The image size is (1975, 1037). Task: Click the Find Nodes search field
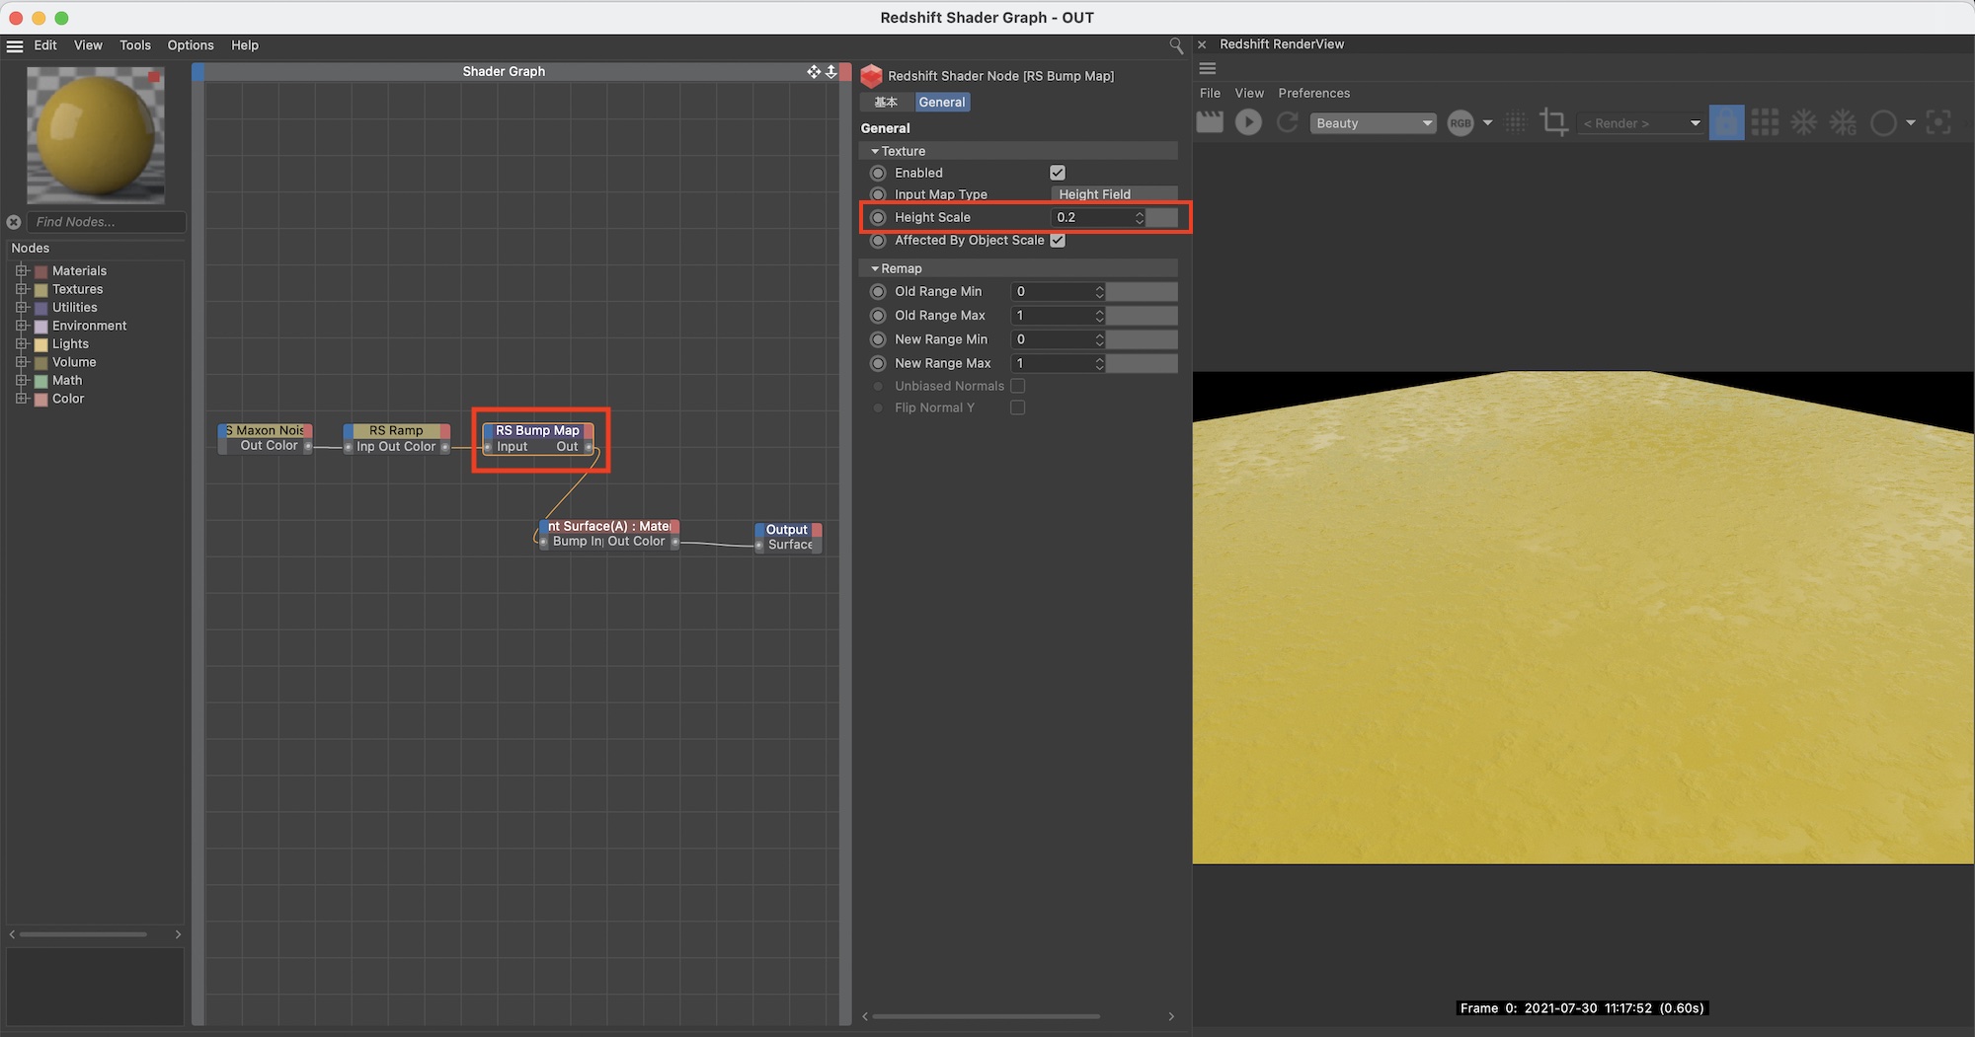pos(106,222)
